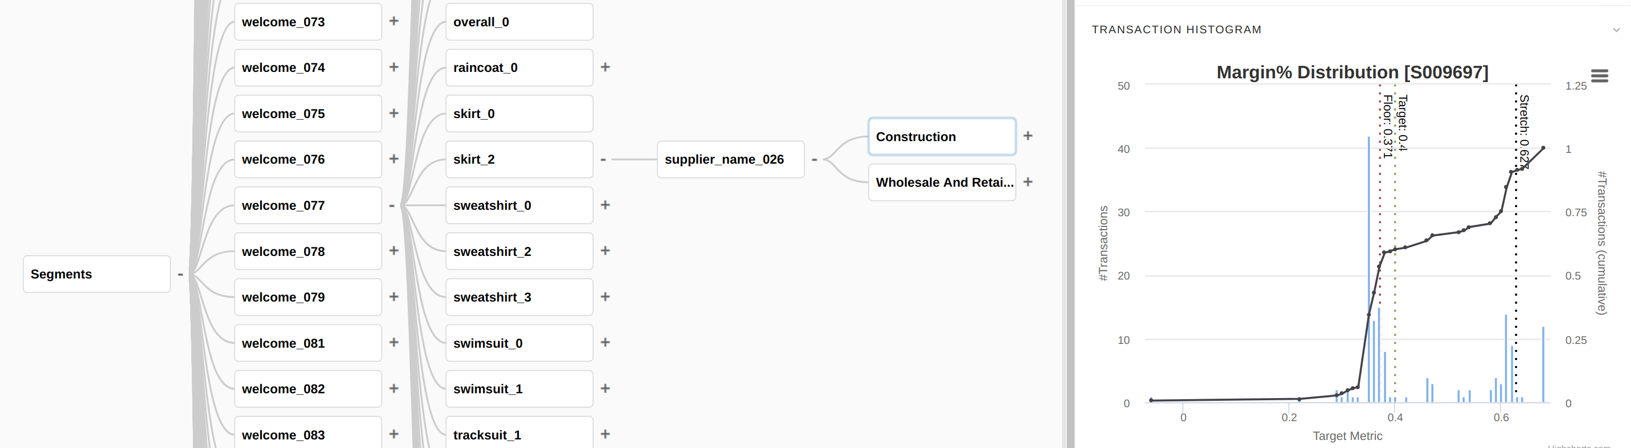Expand the tracksuit_1 node plus icon
The image size is (1631, 448).
tap(605, 434)
